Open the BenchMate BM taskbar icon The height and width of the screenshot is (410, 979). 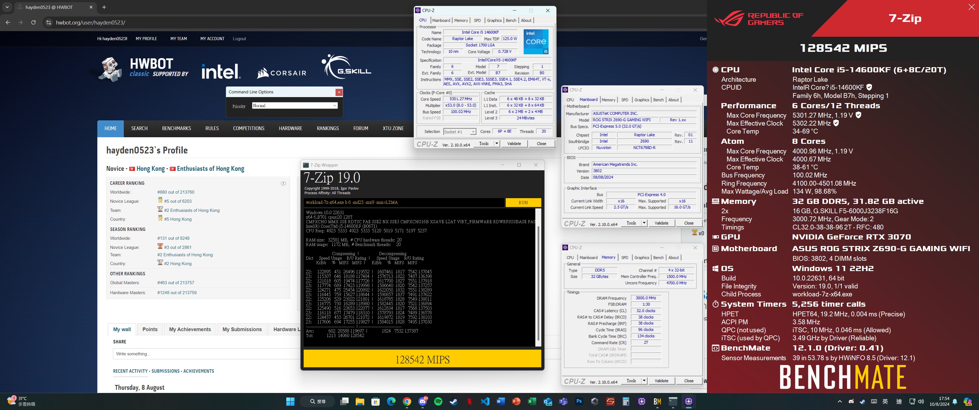point(657,401)
